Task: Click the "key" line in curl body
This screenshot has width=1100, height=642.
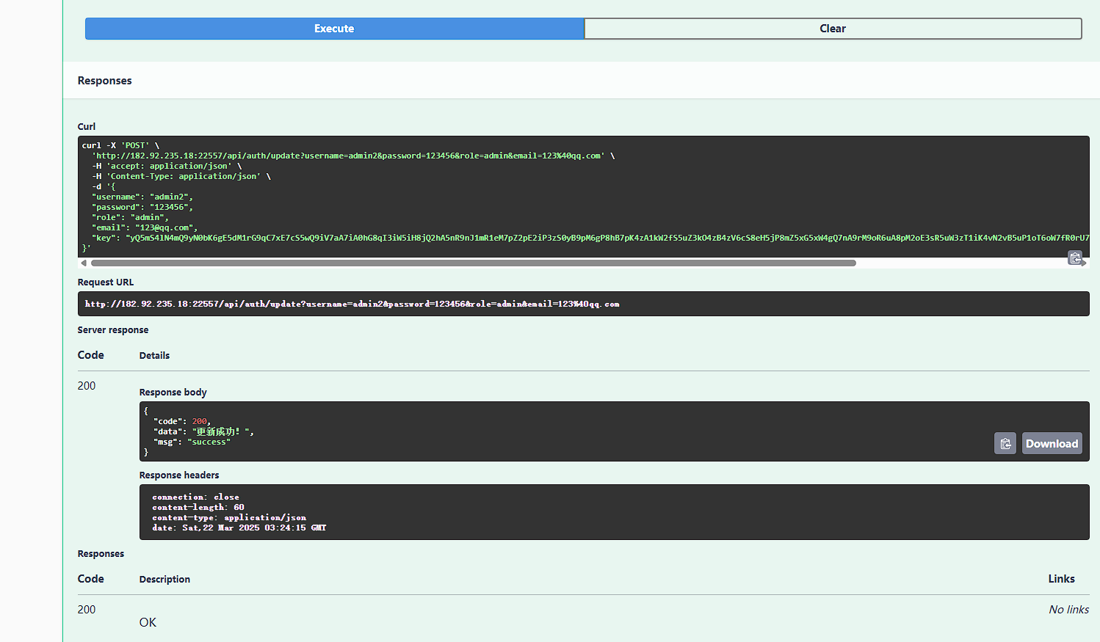Action: [x=590, y=238]
